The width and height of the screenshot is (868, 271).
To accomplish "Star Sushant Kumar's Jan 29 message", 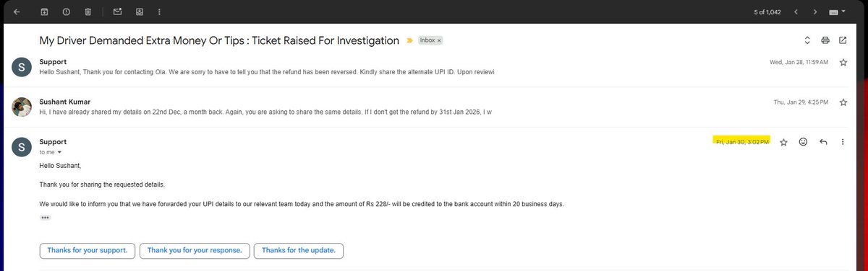I will point(843,102).
